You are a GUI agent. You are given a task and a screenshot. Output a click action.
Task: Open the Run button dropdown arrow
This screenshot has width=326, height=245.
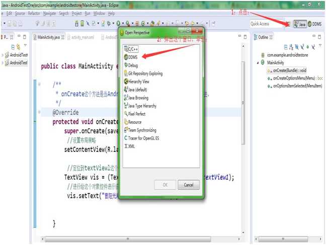click(x=123, y=23)
